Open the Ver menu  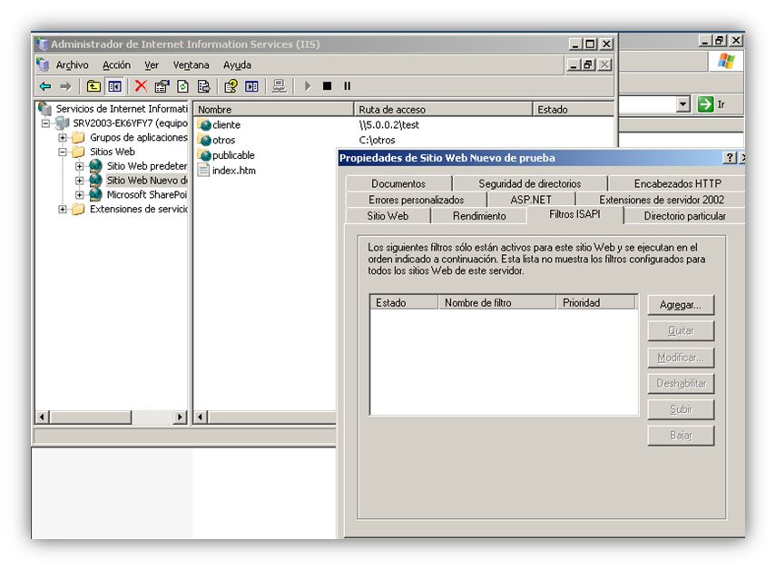point(152,64)
